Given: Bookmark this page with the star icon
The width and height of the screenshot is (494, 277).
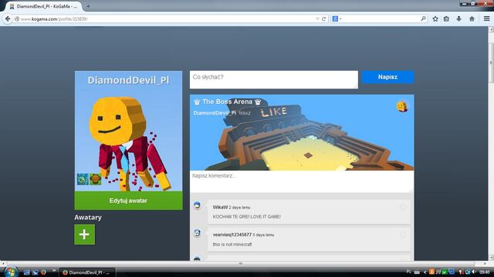Looking at the screenshot, I should click(435, 18).
